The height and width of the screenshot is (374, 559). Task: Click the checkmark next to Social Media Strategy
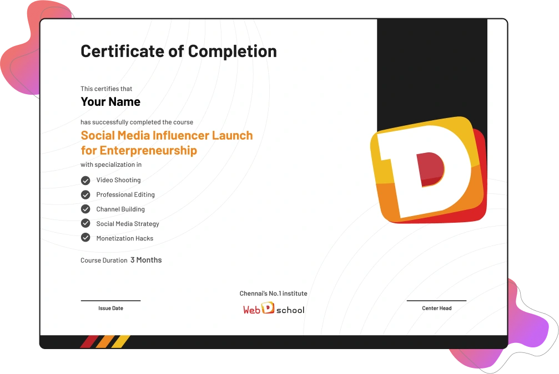coord(85,223)
